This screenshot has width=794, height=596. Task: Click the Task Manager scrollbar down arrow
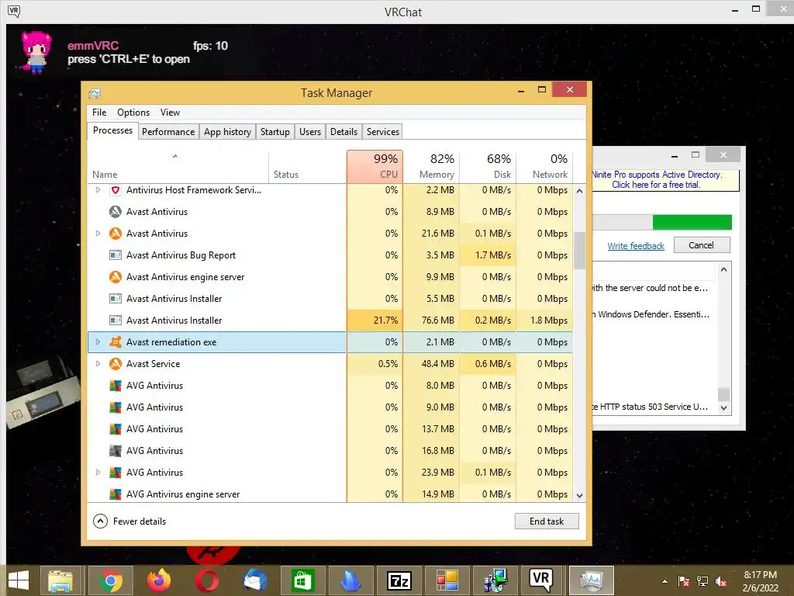(x=580, y=496)
